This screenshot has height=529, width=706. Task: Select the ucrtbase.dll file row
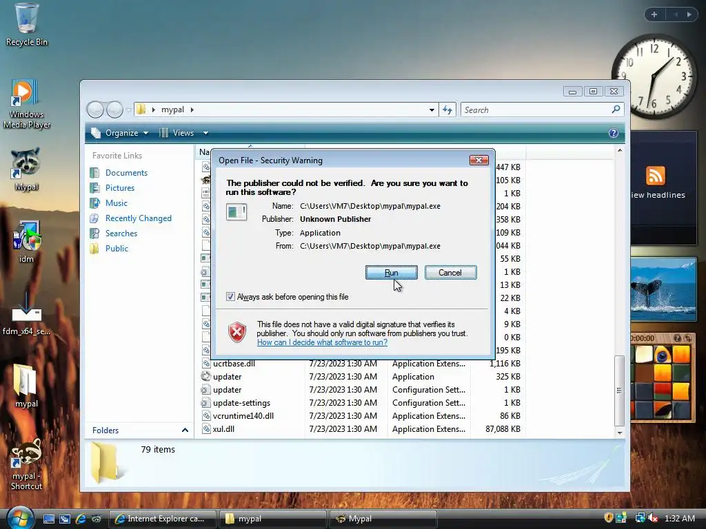click(x=361, y=364)
